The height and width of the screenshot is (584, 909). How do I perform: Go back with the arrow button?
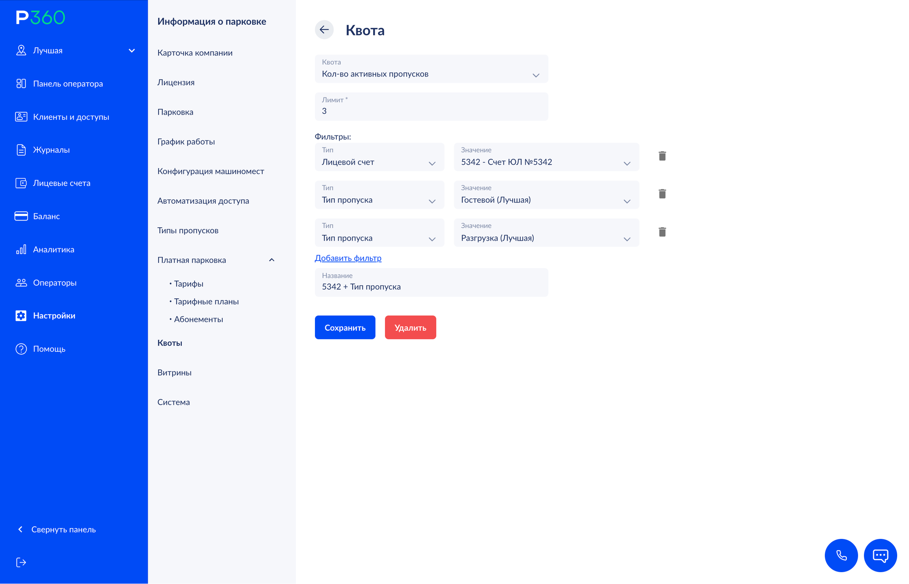tap(324, 30)
